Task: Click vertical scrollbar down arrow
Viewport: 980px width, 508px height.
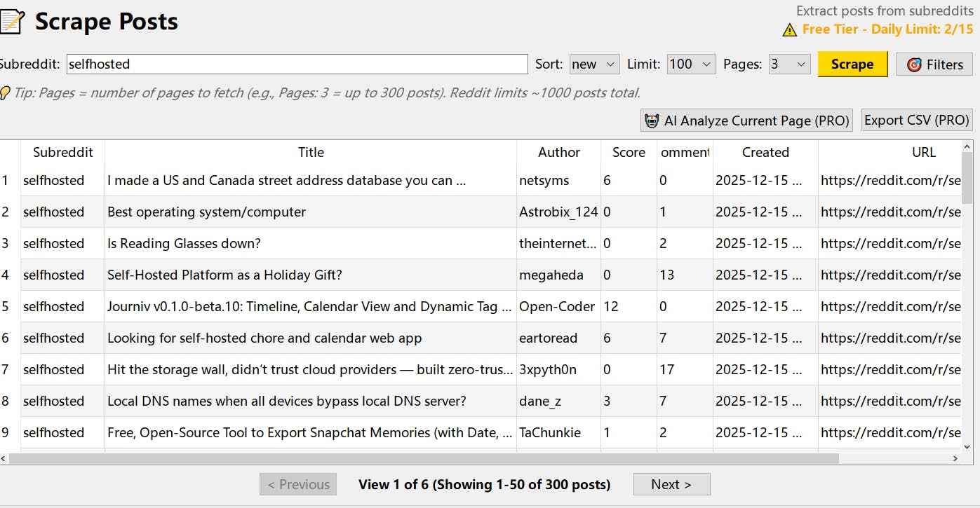Action: click(x=967, y=446)
